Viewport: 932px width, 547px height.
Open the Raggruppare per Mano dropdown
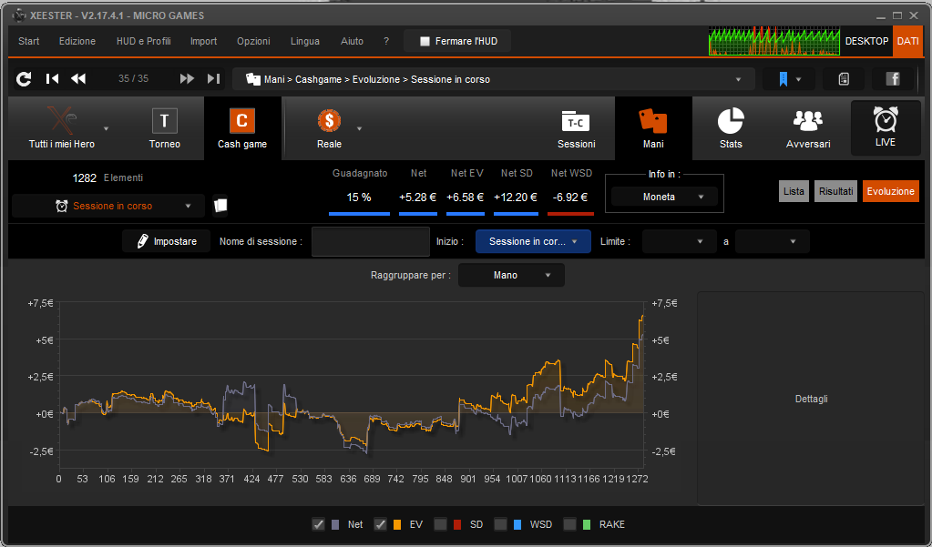[x=511, y=275]
